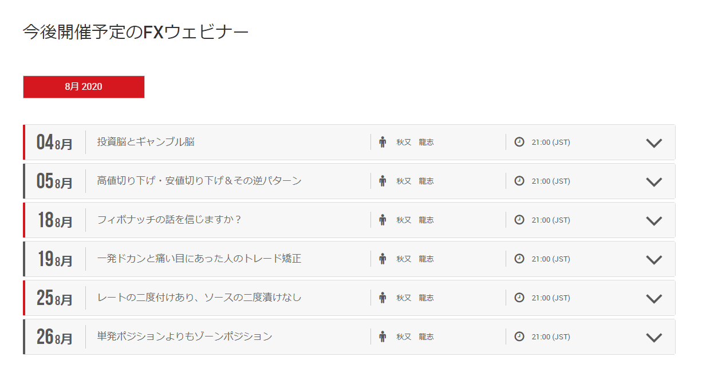
Task: Select the 8月 2020 month tab
Action: 84,87
